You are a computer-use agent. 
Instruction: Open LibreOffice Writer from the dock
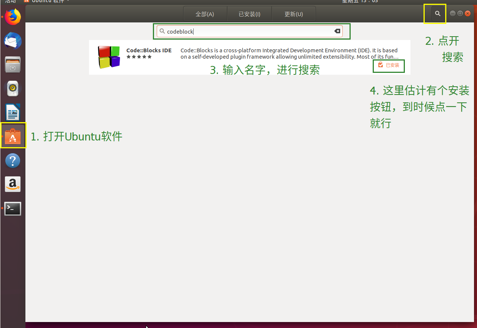(x=13, y=112)
